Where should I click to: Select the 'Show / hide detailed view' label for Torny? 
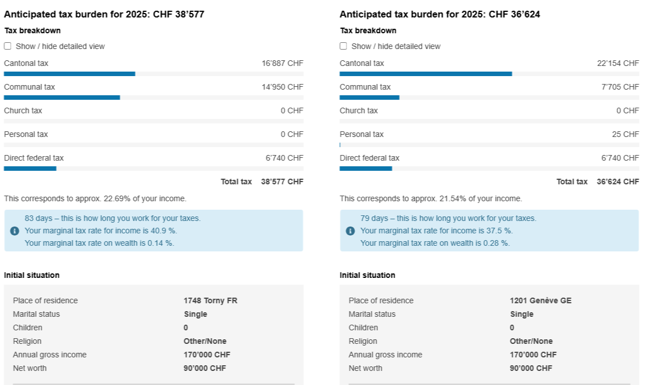60,46
